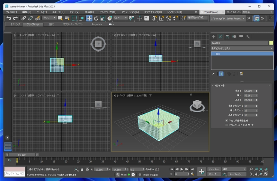Viewport: 277px width, 181px height.
Task: Expand the モディファイヤリスト modifier list dropdown
Action: [242, 48]
